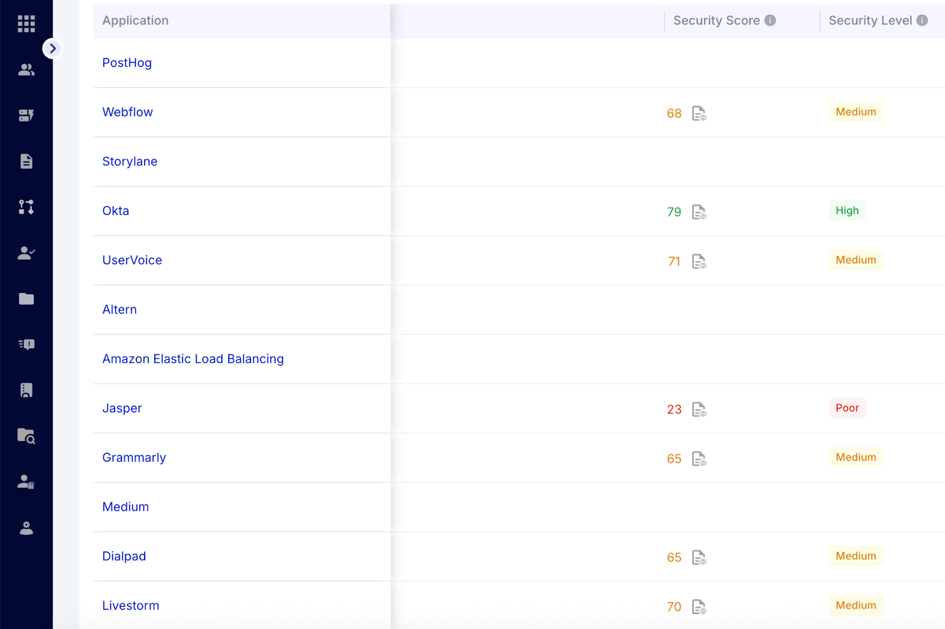Click Okta's security score 79
The height and width of the screenshot is (629, 945).
674,212
